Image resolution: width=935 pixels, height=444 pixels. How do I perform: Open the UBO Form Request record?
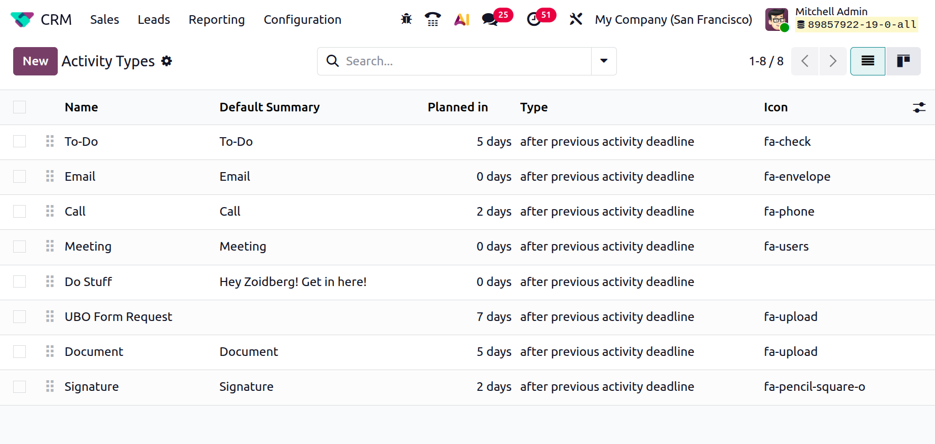coord(119,317)
